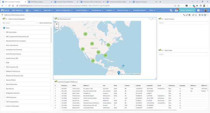Expand Geo Risk Assessment panel to fullscreen
The height and width of the screenshot is (113, 210).
(152, 19)
